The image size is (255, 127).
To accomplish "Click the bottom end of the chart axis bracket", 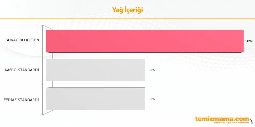I will point(43,115).
